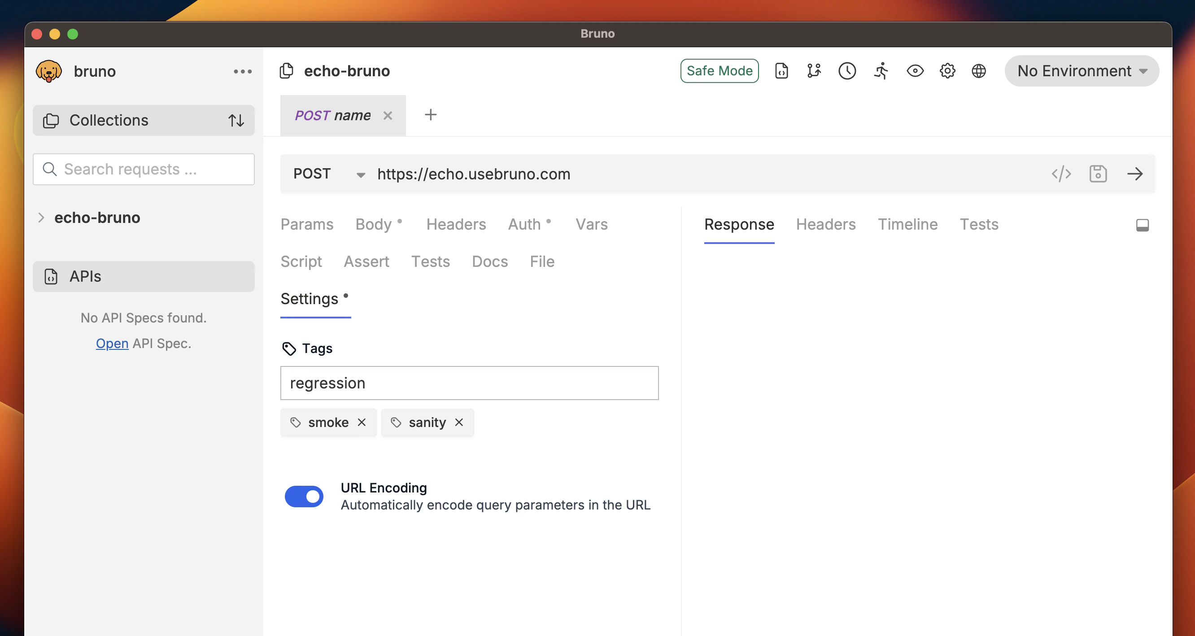The height and width of the screenshot is (636, 1195).
Task: Click the globe icon for proxy settings
Action: [979, 71]
